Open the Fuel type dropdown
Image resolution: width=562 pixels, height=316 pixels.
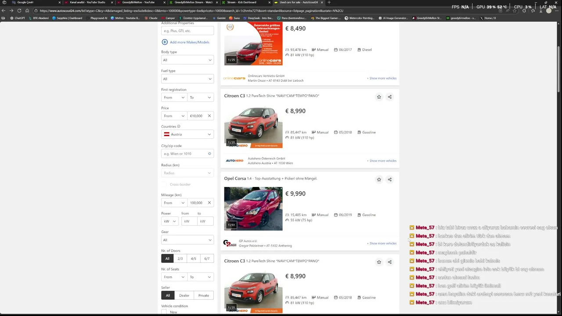tap(187, 79)
